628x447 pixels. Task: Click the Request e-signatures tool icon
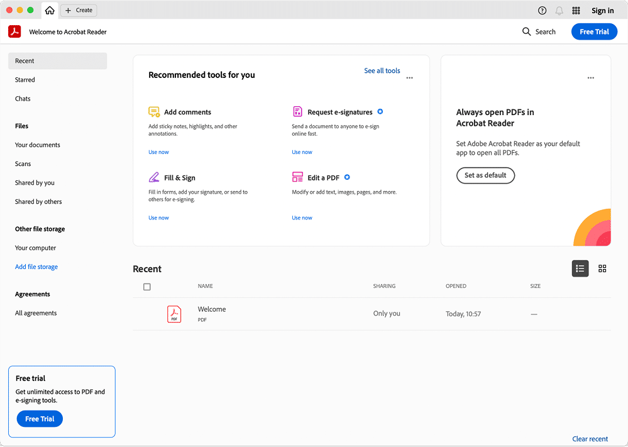tap(297, 111)
